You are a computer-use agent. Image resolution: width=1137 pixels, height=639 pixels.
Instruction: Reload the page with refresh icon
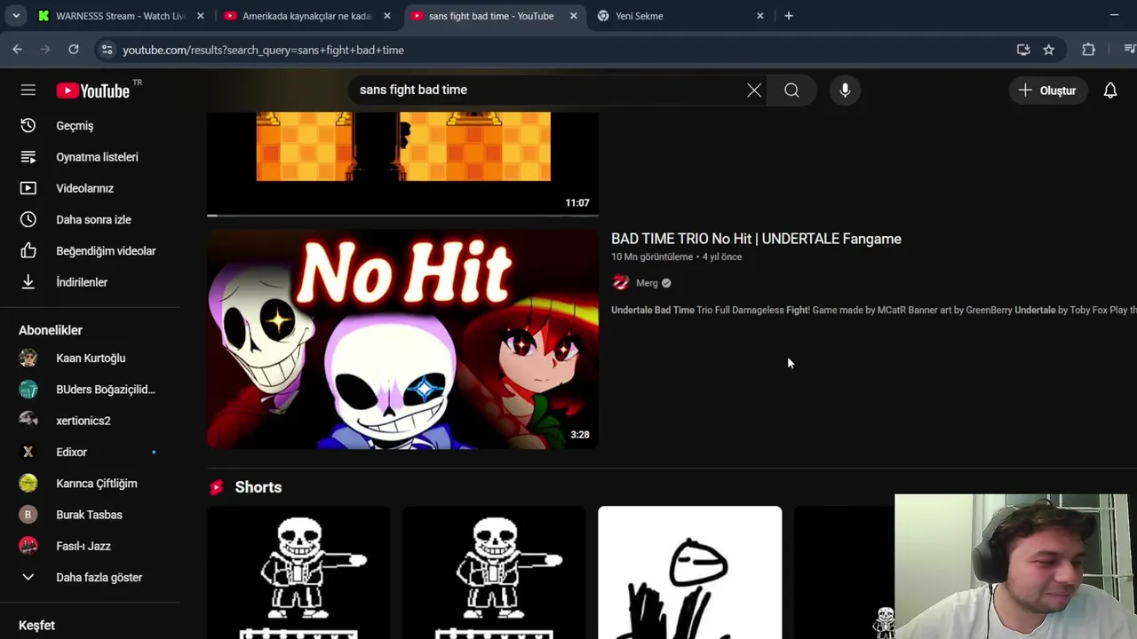pos(74,50)
